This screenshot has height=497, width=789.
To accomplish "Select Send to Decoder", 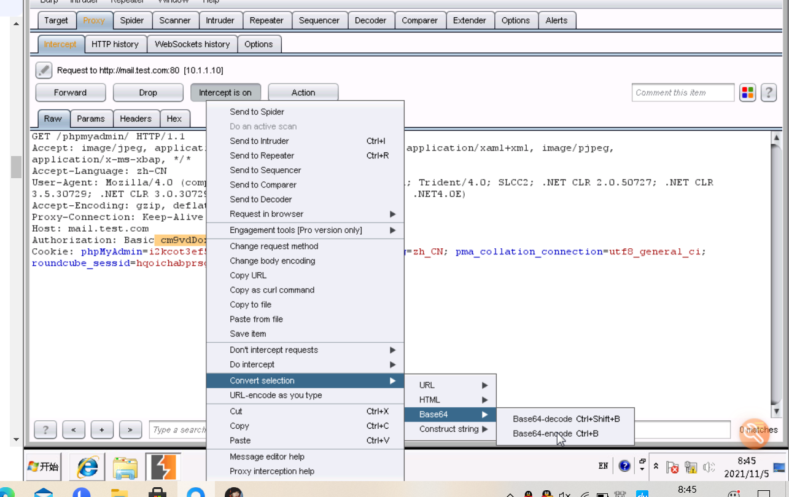I will [x=305, y=199].
